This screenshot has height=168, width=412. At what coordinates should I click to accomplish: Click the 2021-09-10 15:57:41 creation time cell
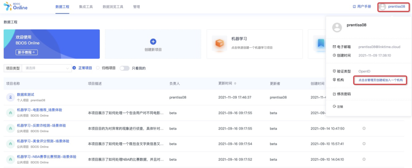(328, 144)
